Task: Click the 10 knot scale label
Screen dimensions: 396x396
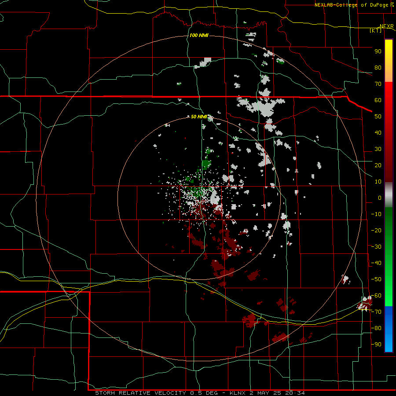Action: click(x=378, y=182)
